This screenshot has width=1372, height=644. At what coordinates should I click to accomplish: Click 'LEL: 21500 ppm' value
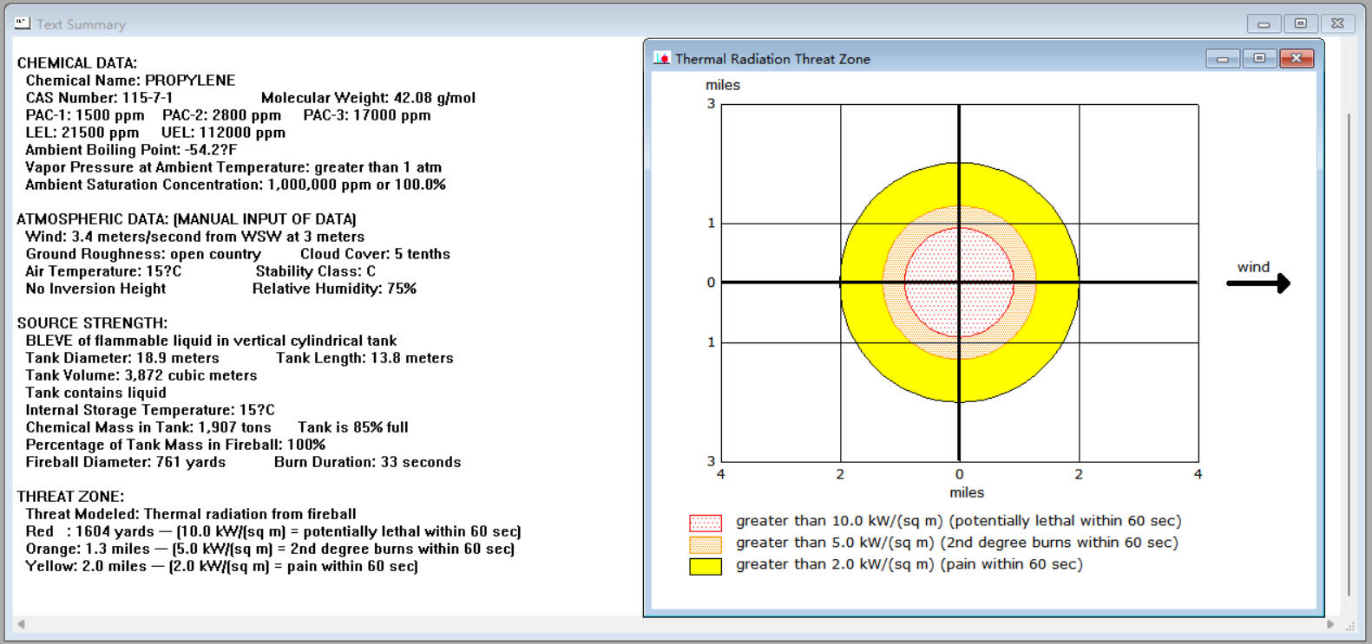point(82,133)
